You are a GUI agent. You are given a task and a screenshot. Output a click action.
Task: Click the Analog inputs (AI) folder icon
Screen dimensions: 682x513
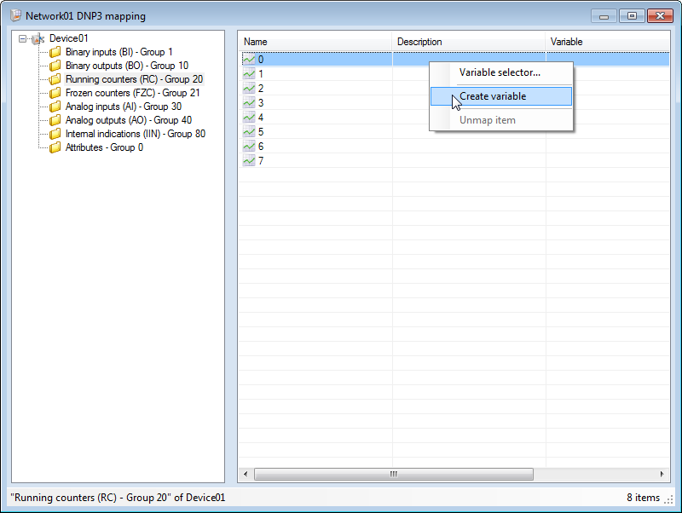click(55, 107)
